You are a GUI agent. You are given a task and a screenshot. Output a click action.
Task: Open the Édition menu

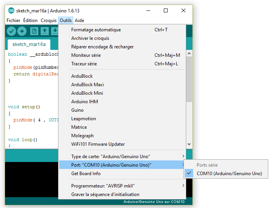point(30,20)
